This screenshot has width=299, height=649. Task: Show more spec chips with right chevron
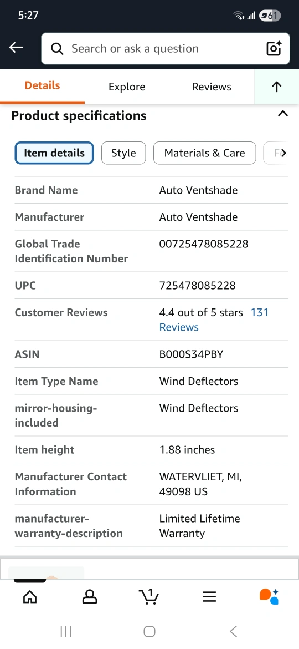pos(283,153)
